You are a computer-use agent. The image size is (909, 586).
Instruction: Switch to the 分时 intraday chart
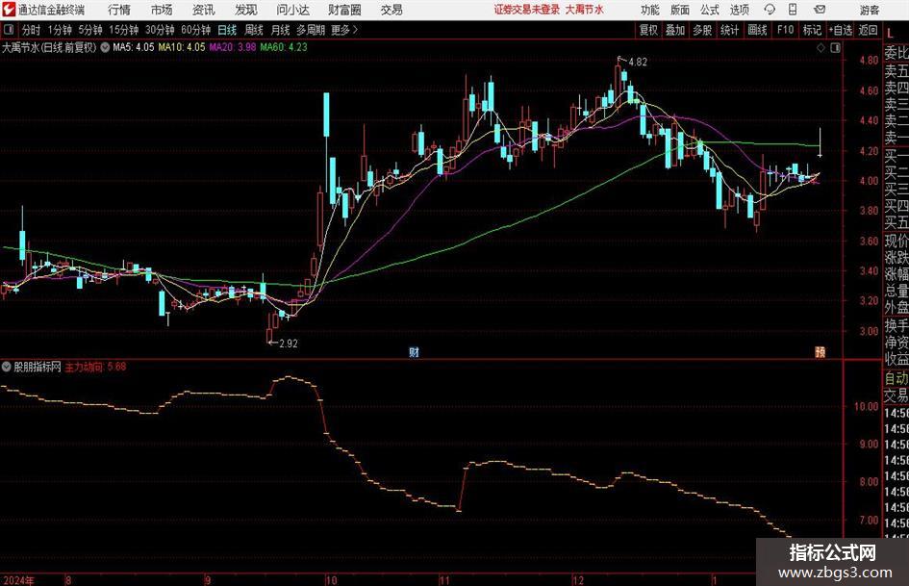32,30
